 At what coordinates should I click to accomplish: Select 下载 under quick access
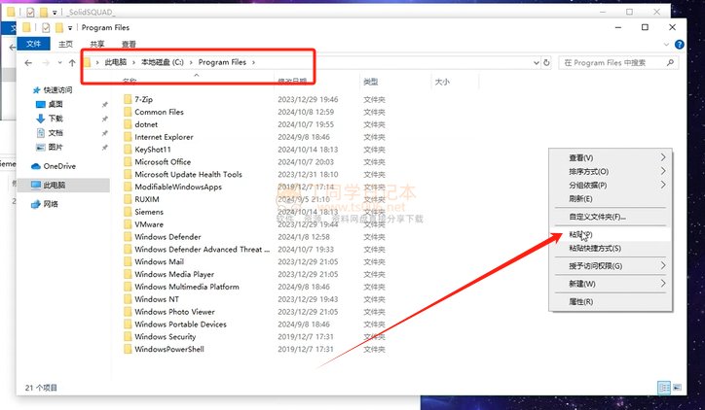coord(55,118)
